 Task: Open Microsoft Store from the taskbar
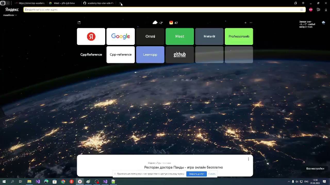click(x=55, y=182)
